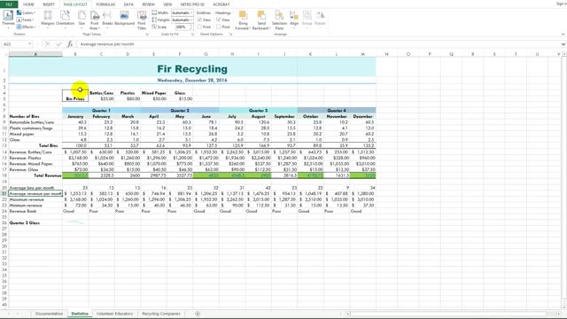Switch to the DATA tab
567x319 pixels.
128,4
